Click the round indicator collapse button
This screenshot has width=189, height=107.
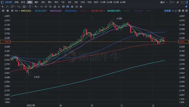(8, 11)
